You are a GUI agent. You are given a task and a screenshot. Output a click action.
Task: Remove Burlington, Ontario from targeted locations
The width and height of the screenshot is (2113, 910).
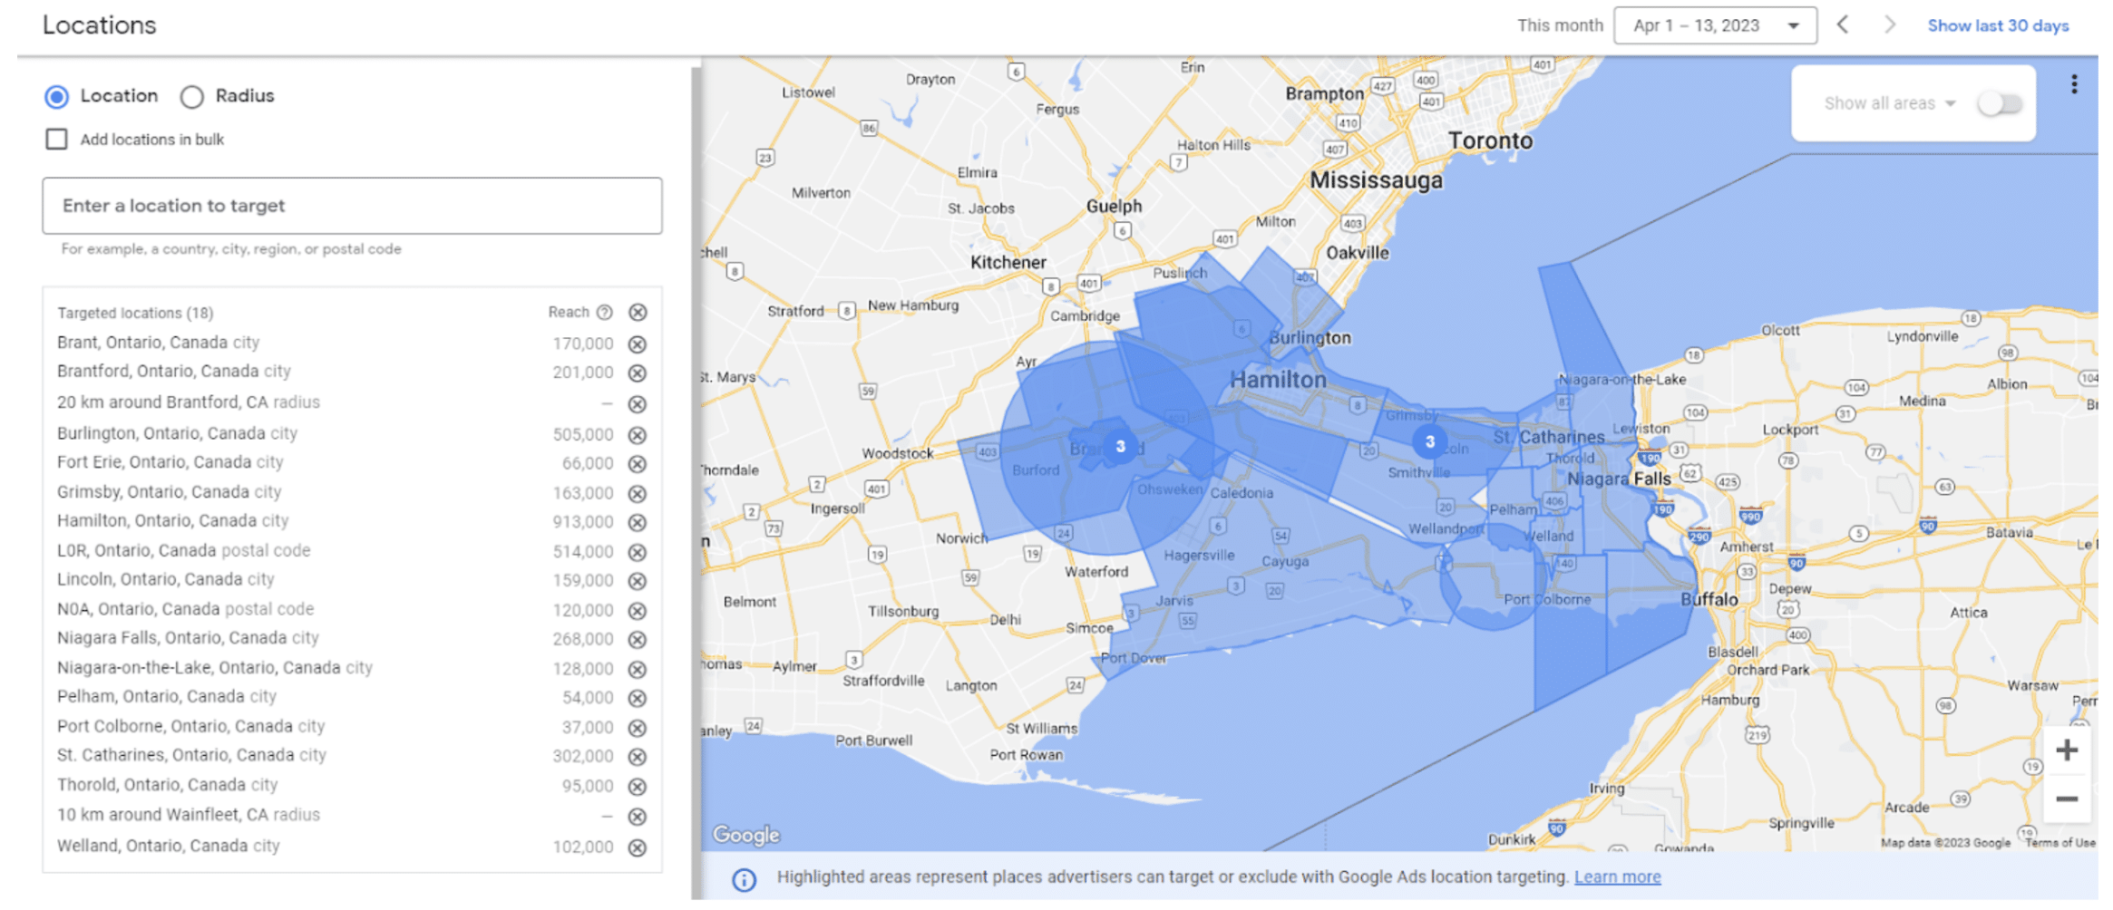tap(638, 435)
